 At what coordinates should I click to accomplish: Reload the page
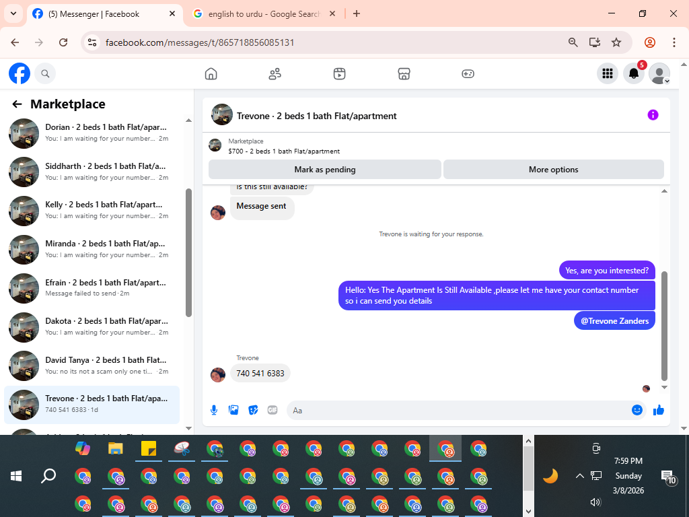click(x=63, y=42)
